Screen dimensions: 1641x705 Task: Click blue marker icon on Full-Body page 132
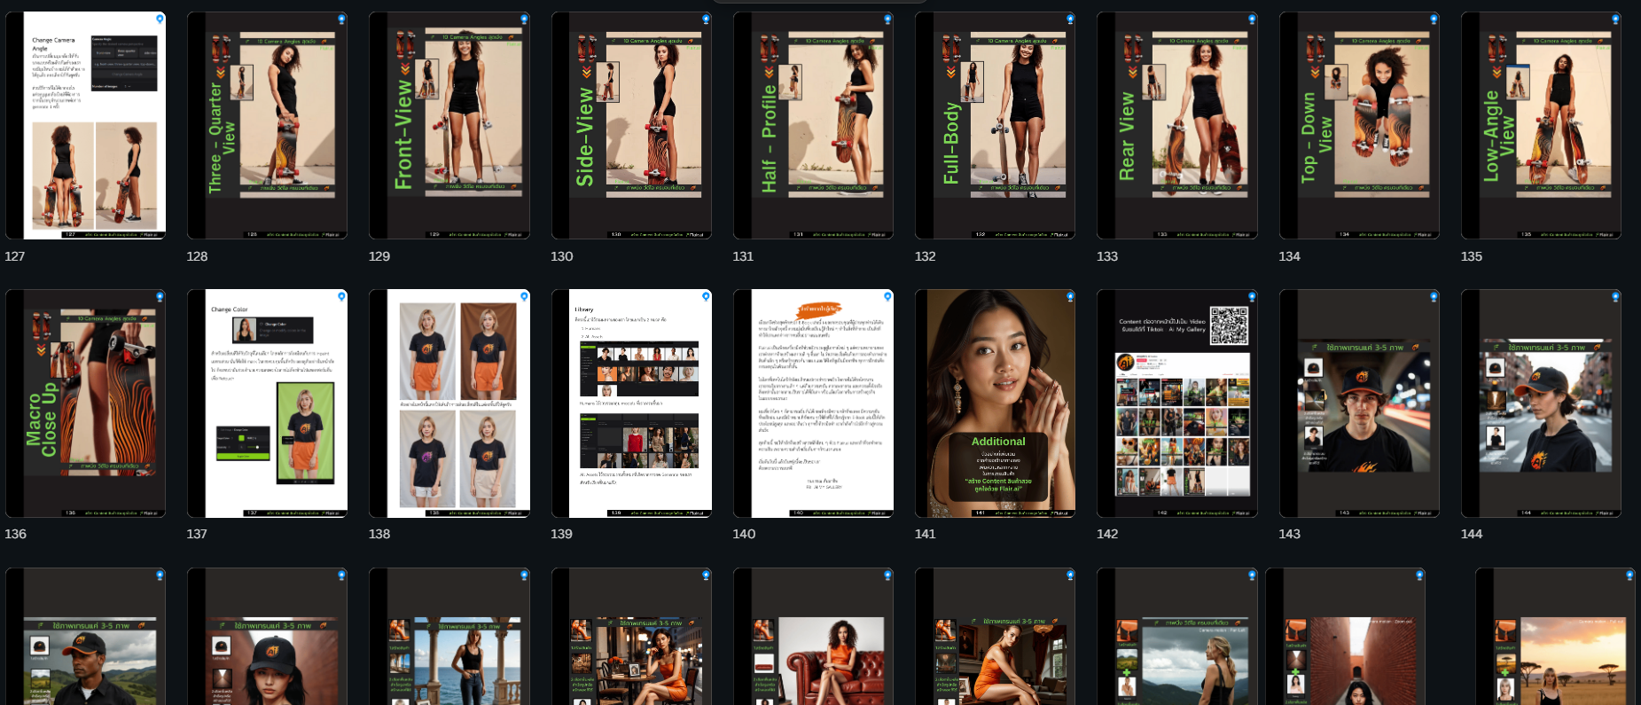pyautogui.click(x=1070, y=19)
